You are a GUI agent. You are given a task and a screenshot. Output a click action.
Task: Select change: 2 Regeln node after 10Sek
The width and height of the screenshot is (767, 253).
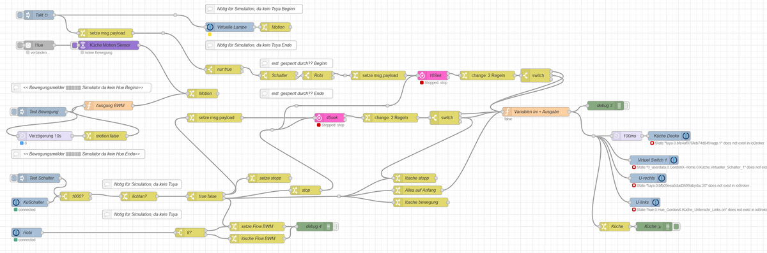[x=488, y=75]
